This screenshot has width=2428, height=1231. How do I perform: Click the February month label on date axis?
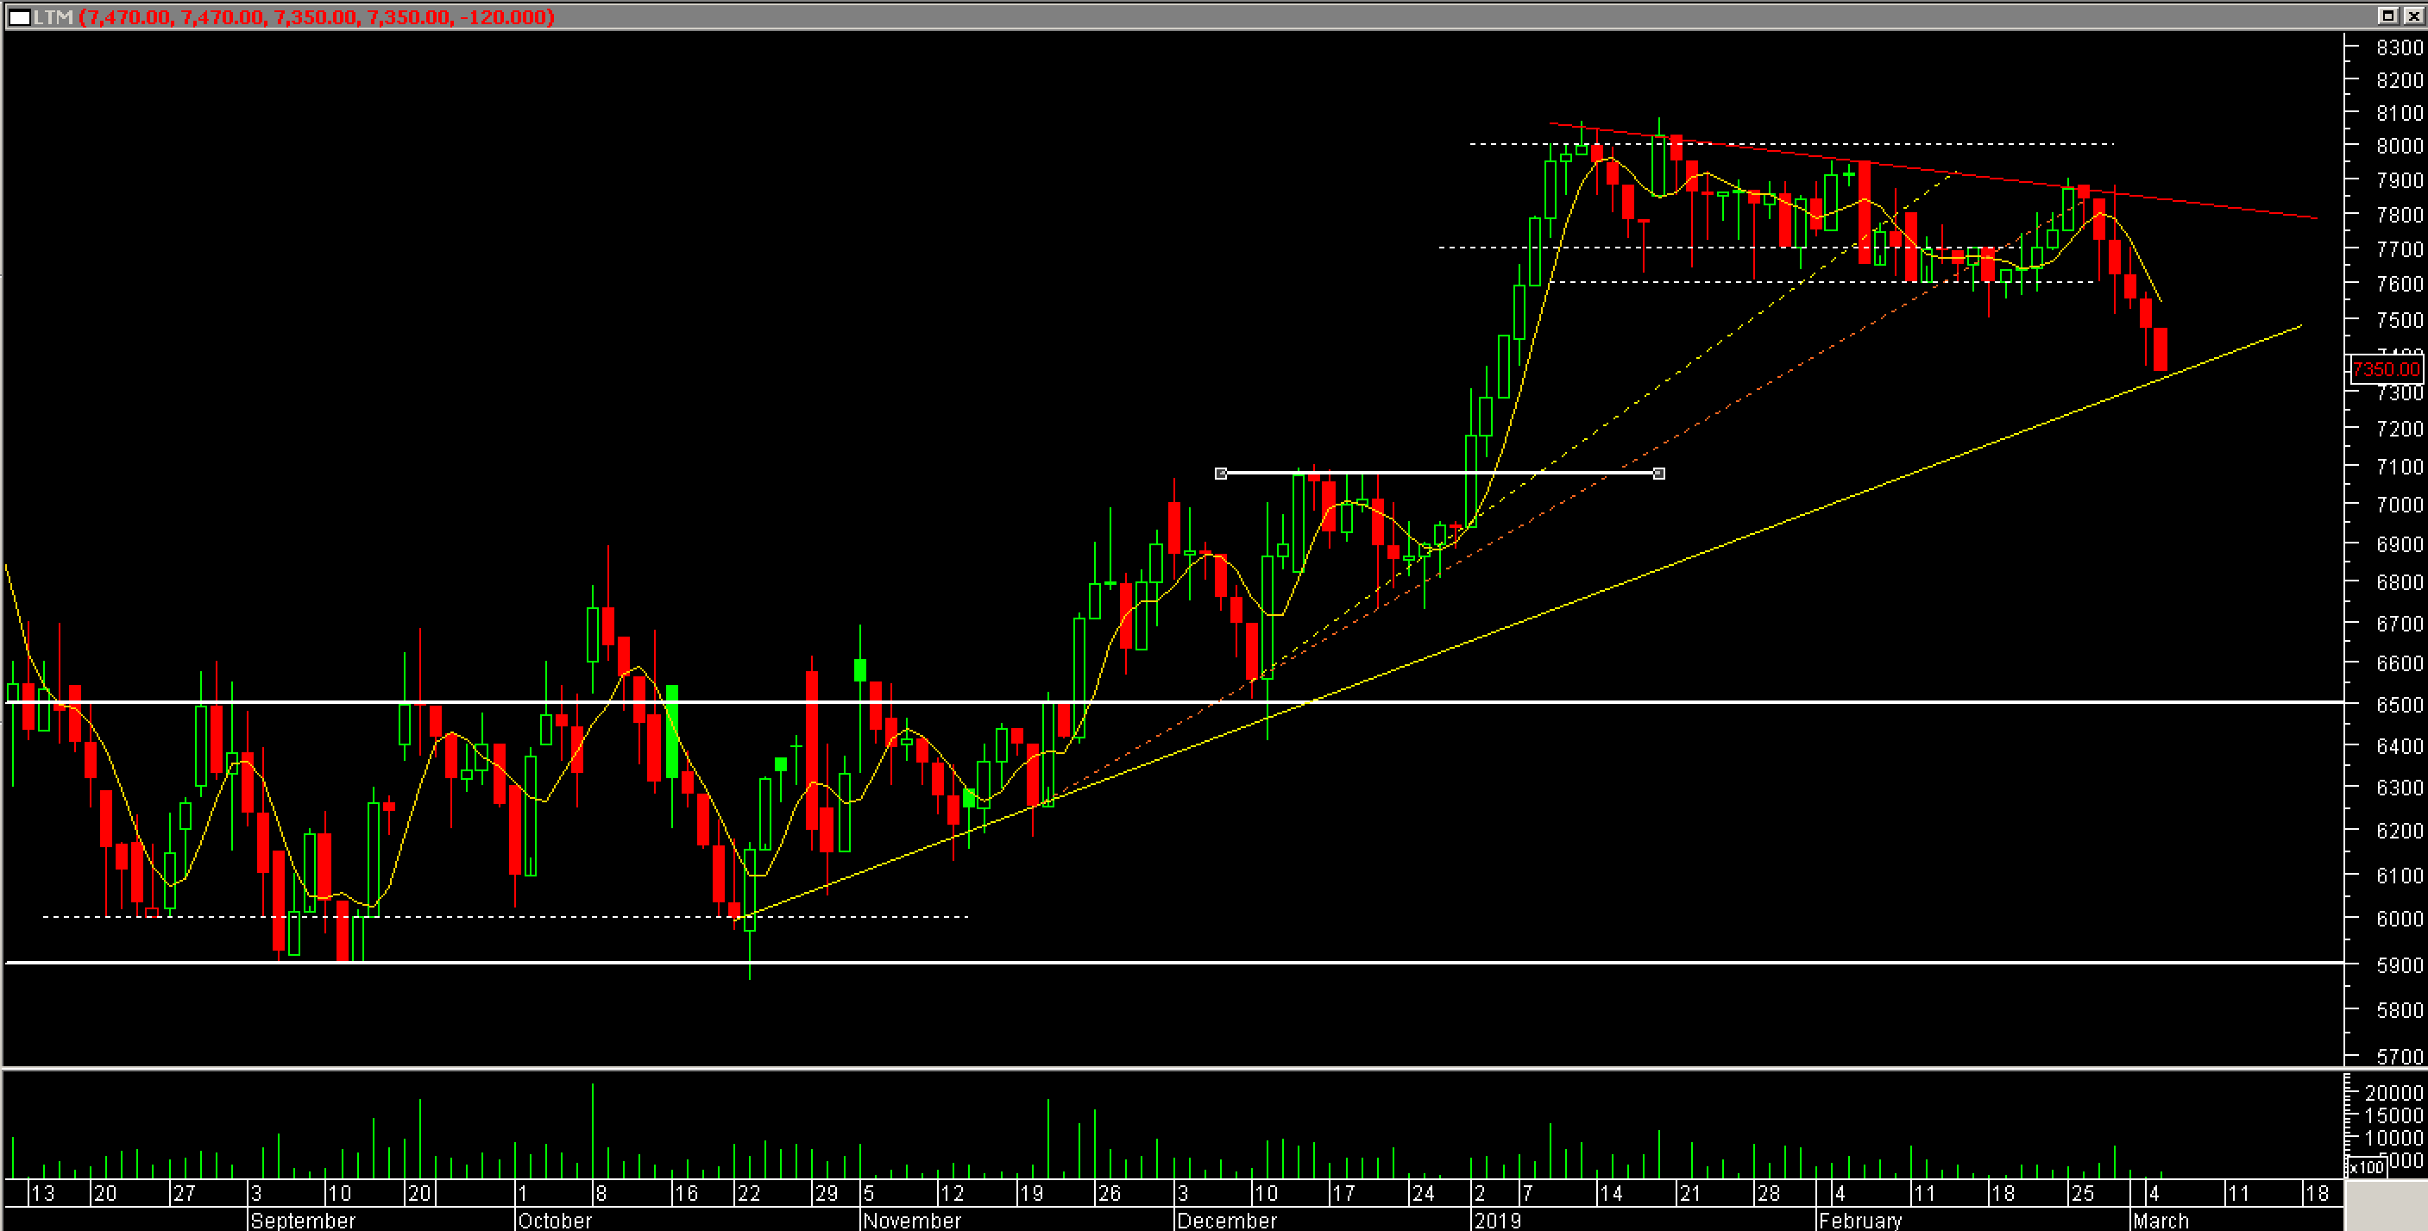tap(1859, 1220)
